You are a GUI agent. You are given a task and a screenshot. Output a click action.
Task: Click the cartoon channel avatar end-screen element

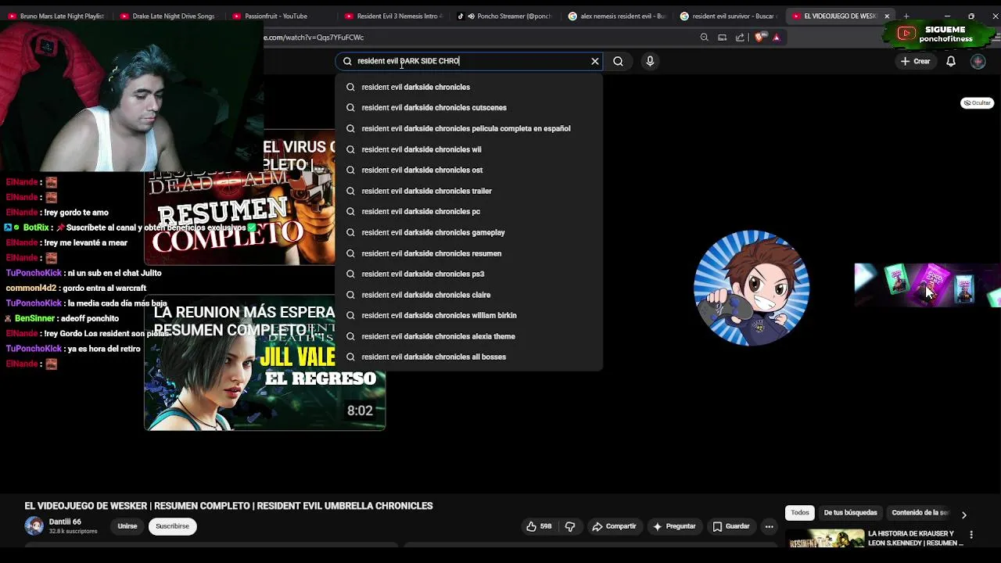[752, 288]
